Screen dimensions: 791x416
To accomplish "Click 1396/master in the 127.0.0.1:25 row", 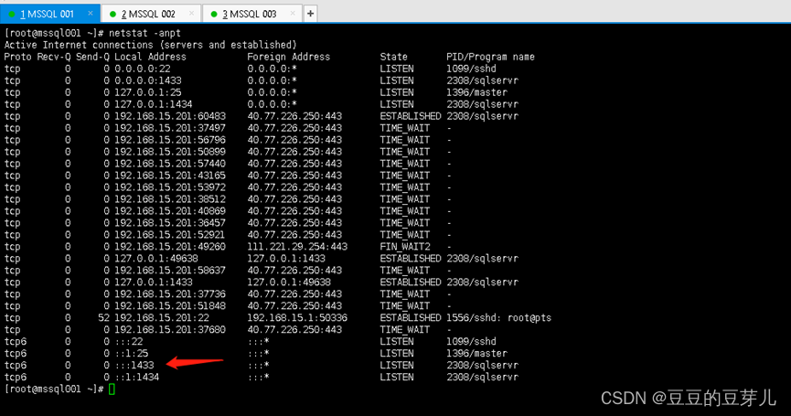I will click(x=476, y=92).
